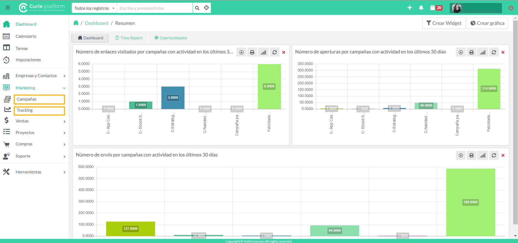Click the plus quick-create icon
This screenshot has height=243, width=518.
tap(410, 8)
